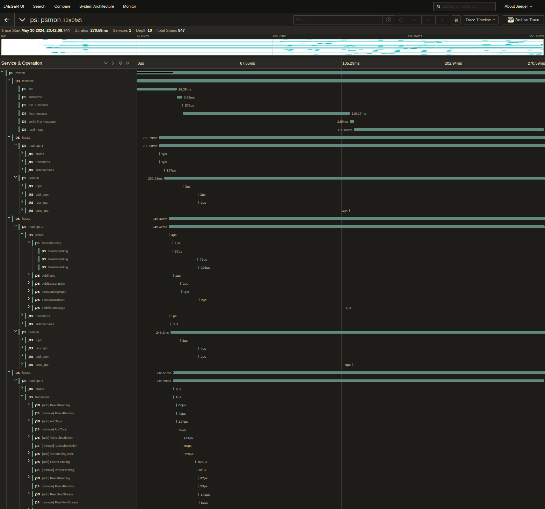Click the Archive Trace button
Screen dimensions: 545x509
pyautogui.click(x=523, y=20)
